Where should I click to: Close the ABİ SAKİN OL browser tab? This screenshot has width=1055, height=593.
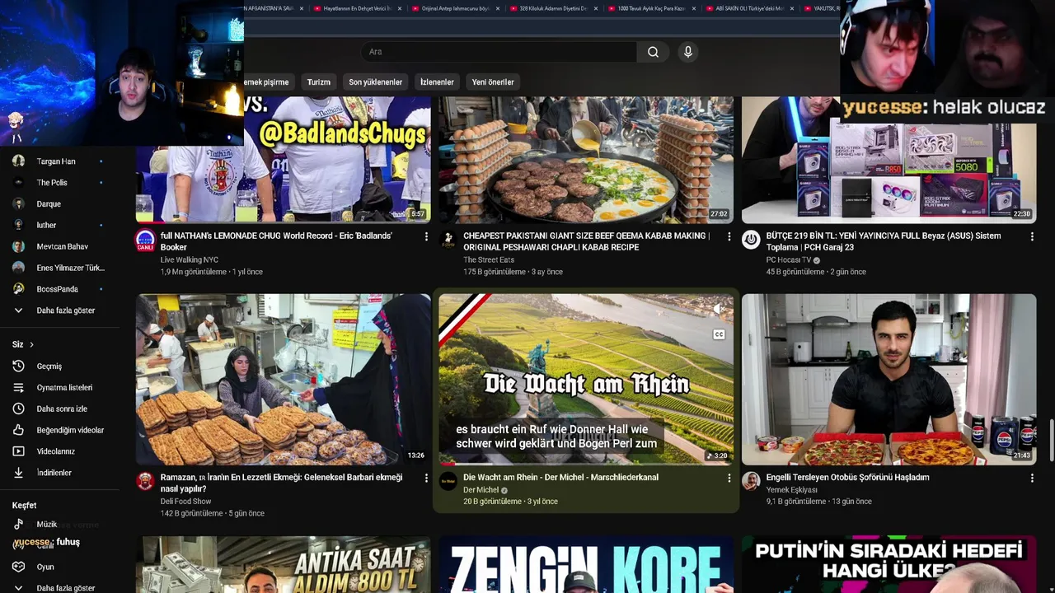[x=792, y=8]
